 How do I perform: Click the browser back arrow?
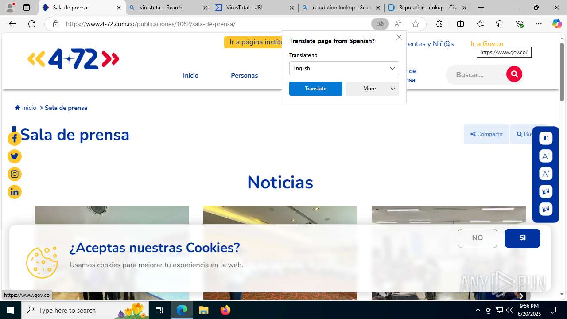[12, 24]
